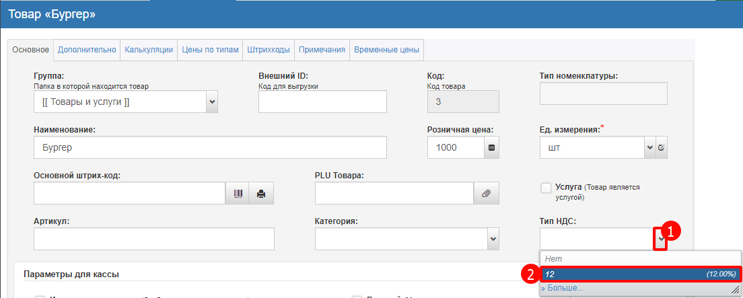This screenshot has width=743, height=298.
Task: Click the resize handle of the НДС dropdown list
Action: (x=736, y=289)
